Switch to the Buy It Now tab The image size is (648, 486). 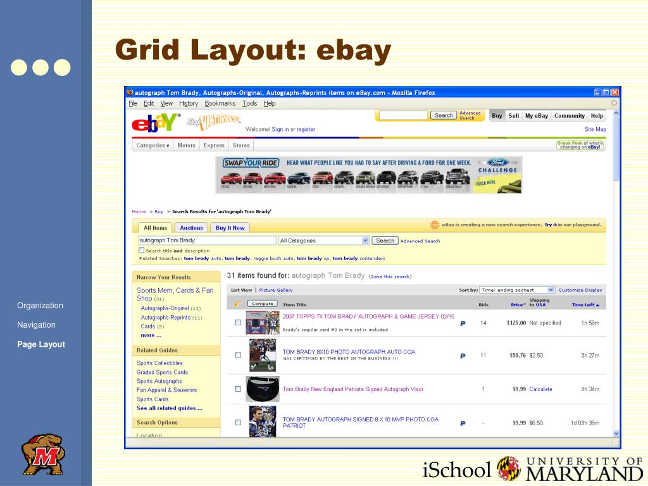coord(230,228)
